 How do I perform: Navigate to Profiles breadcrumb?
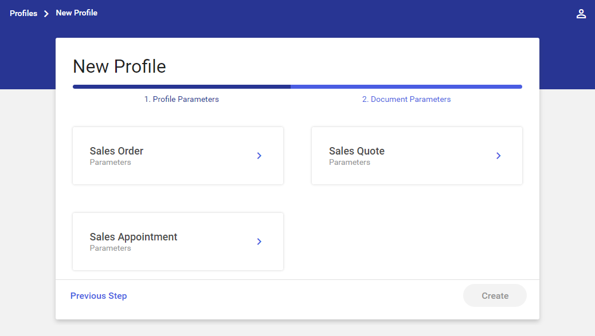coord(24,13)
